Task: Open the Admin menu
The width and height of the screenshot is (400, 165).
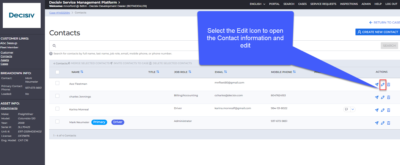Action: 366,4
